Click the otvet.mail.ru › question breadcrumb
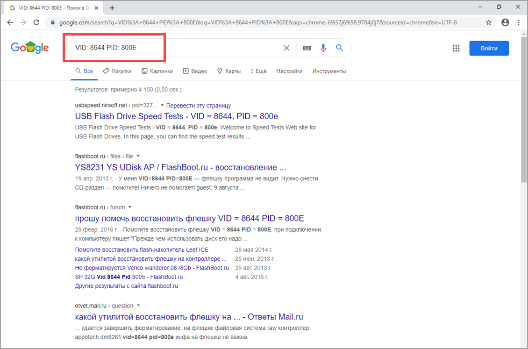The height and width of the screenshot is (349, 528). 104,306
